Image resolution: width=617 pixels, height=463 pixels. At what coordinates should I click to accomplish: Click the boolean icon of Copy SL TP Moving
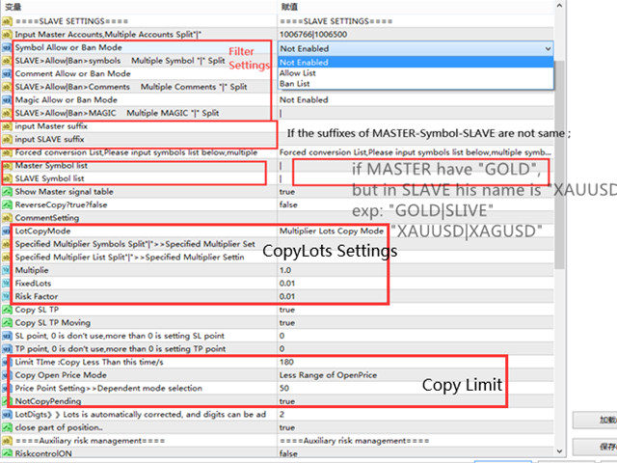coord(7,323)
